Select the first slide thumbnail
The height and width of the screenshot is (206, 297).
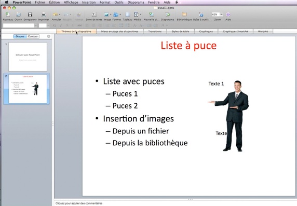click(x=28, y=57)
